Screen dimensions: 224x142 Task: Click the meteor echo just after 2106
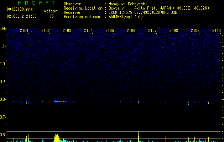pos(138,102)
